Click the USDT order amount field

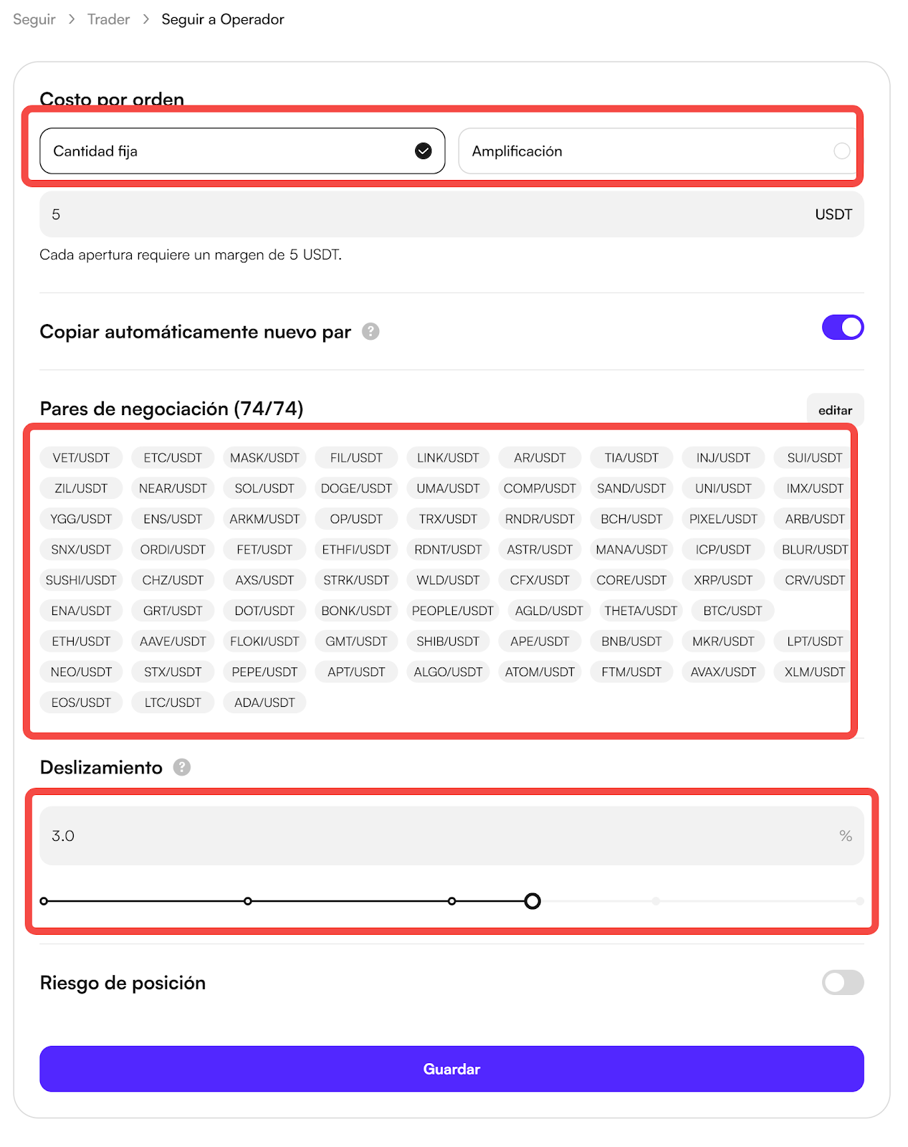pos(430,214)
